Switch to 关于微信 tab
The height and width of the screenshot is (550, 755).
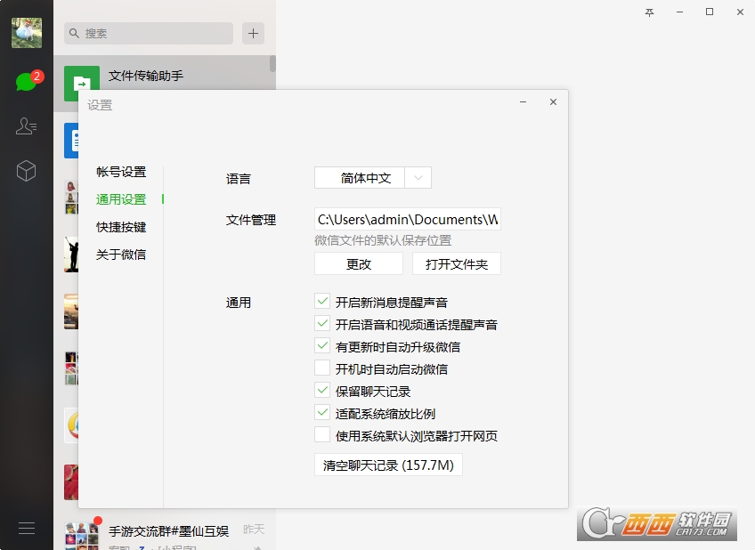click(x=121, y=255)
